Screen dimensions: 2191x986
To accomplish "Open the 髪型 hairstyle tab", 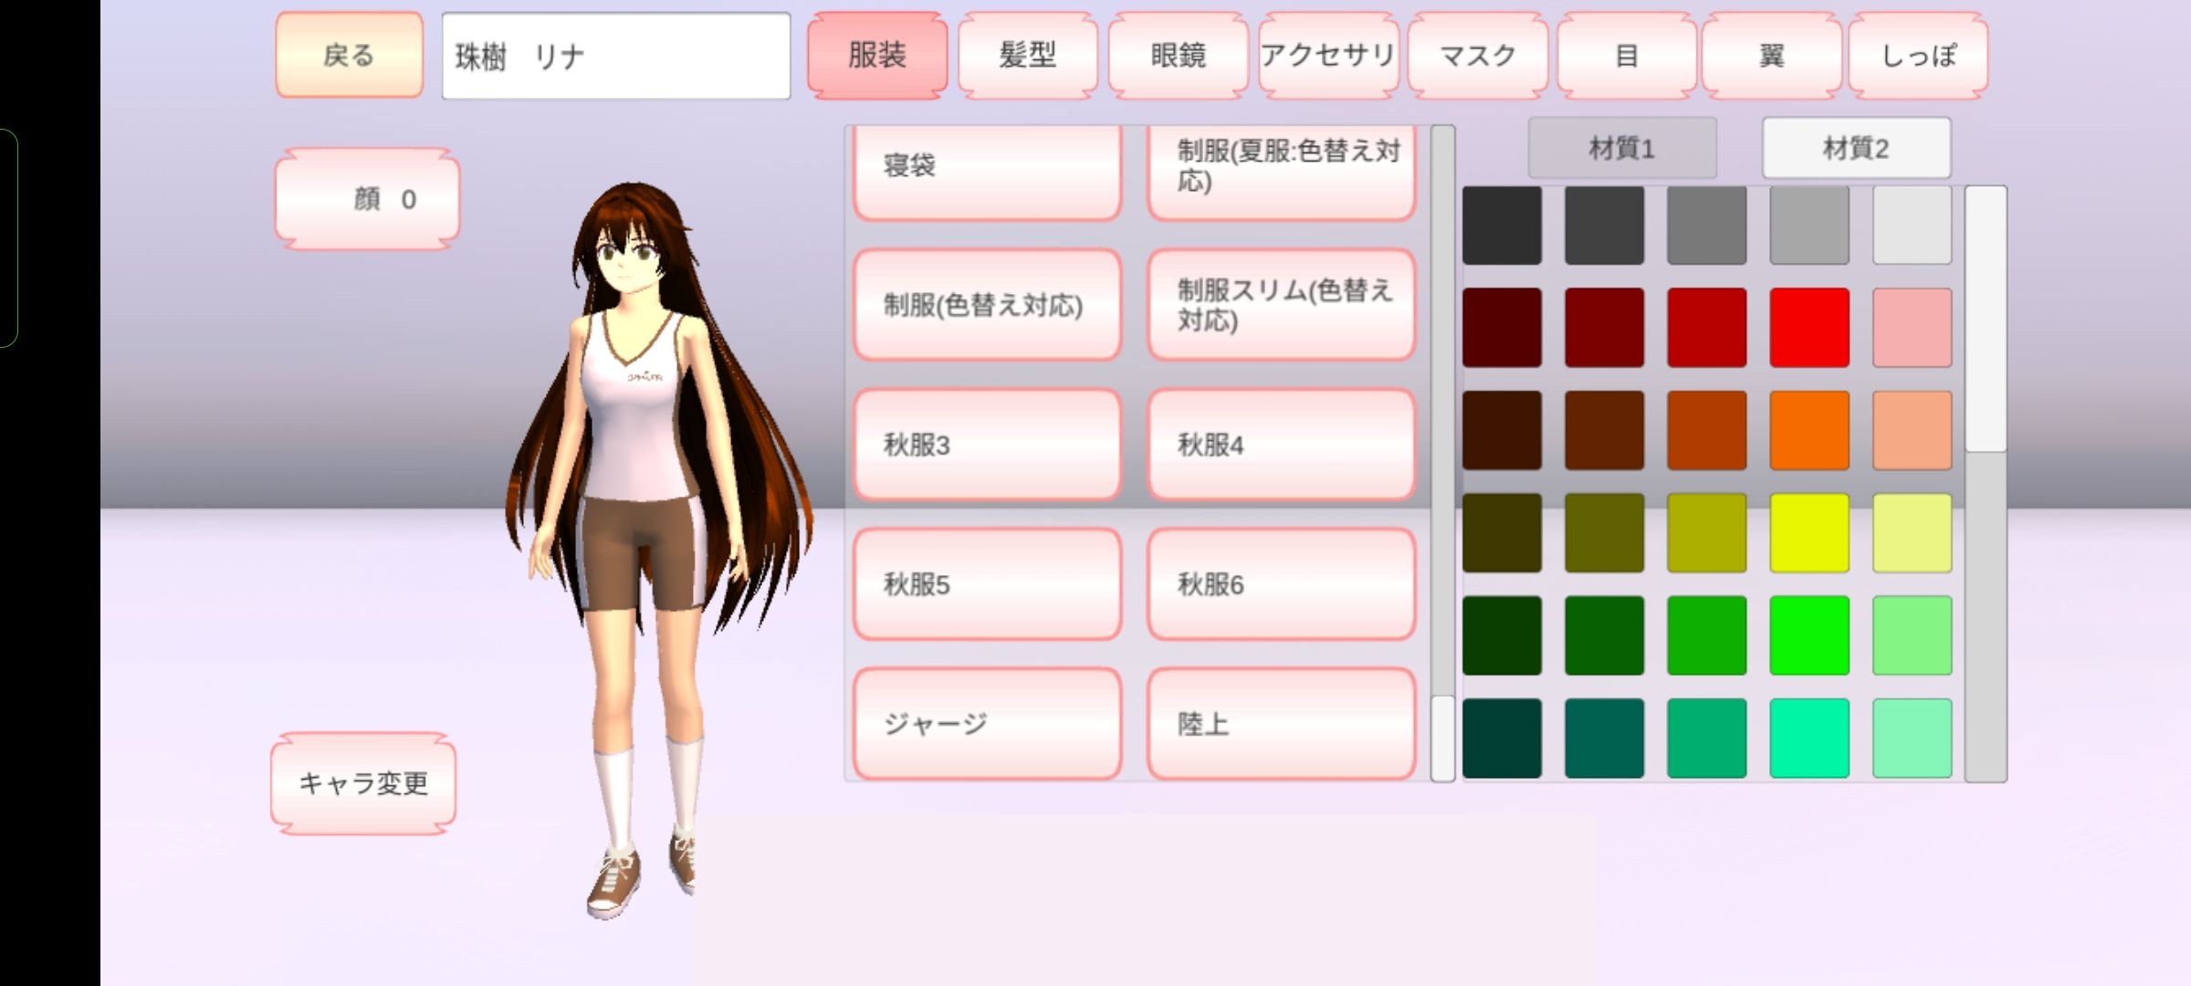I will click(1027, 55).
